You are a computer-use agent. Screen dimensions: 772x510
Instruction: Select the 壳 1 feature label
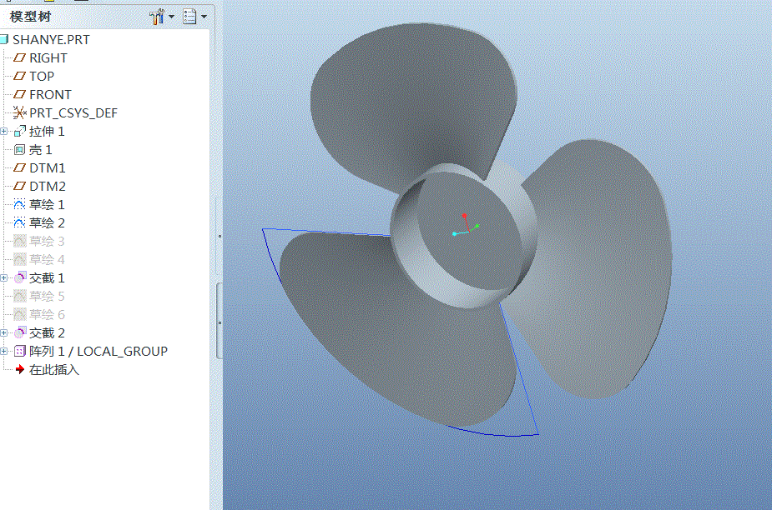40,149
